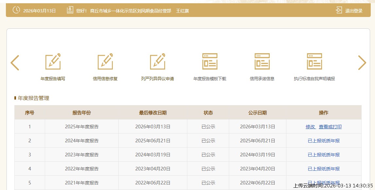Viewport: 375px width, 190px height.
Task: Click 修改 link for the 2025 report
Action: coord(310,127)
